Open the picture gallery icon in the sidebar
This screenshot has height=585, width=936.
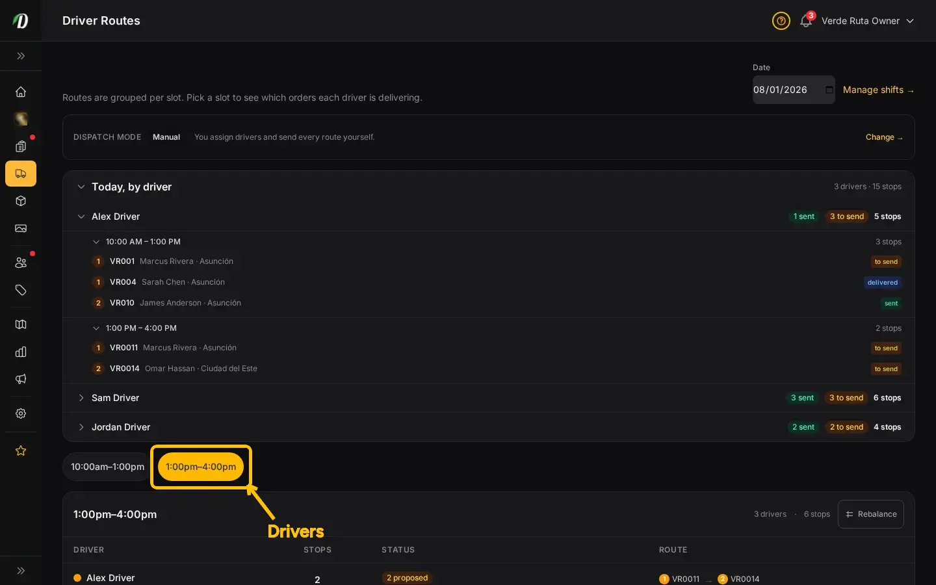pyautogui.click(x=21, y=228)
